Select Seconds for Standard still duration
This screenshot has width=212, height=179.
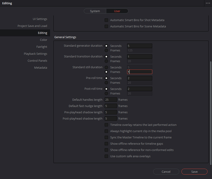coord(106,68)
